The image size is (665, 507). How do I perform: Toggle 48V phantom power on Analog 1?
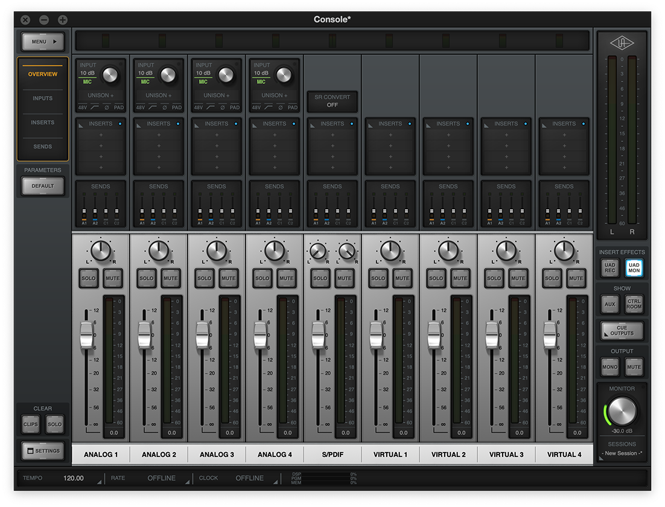(83, 107)
